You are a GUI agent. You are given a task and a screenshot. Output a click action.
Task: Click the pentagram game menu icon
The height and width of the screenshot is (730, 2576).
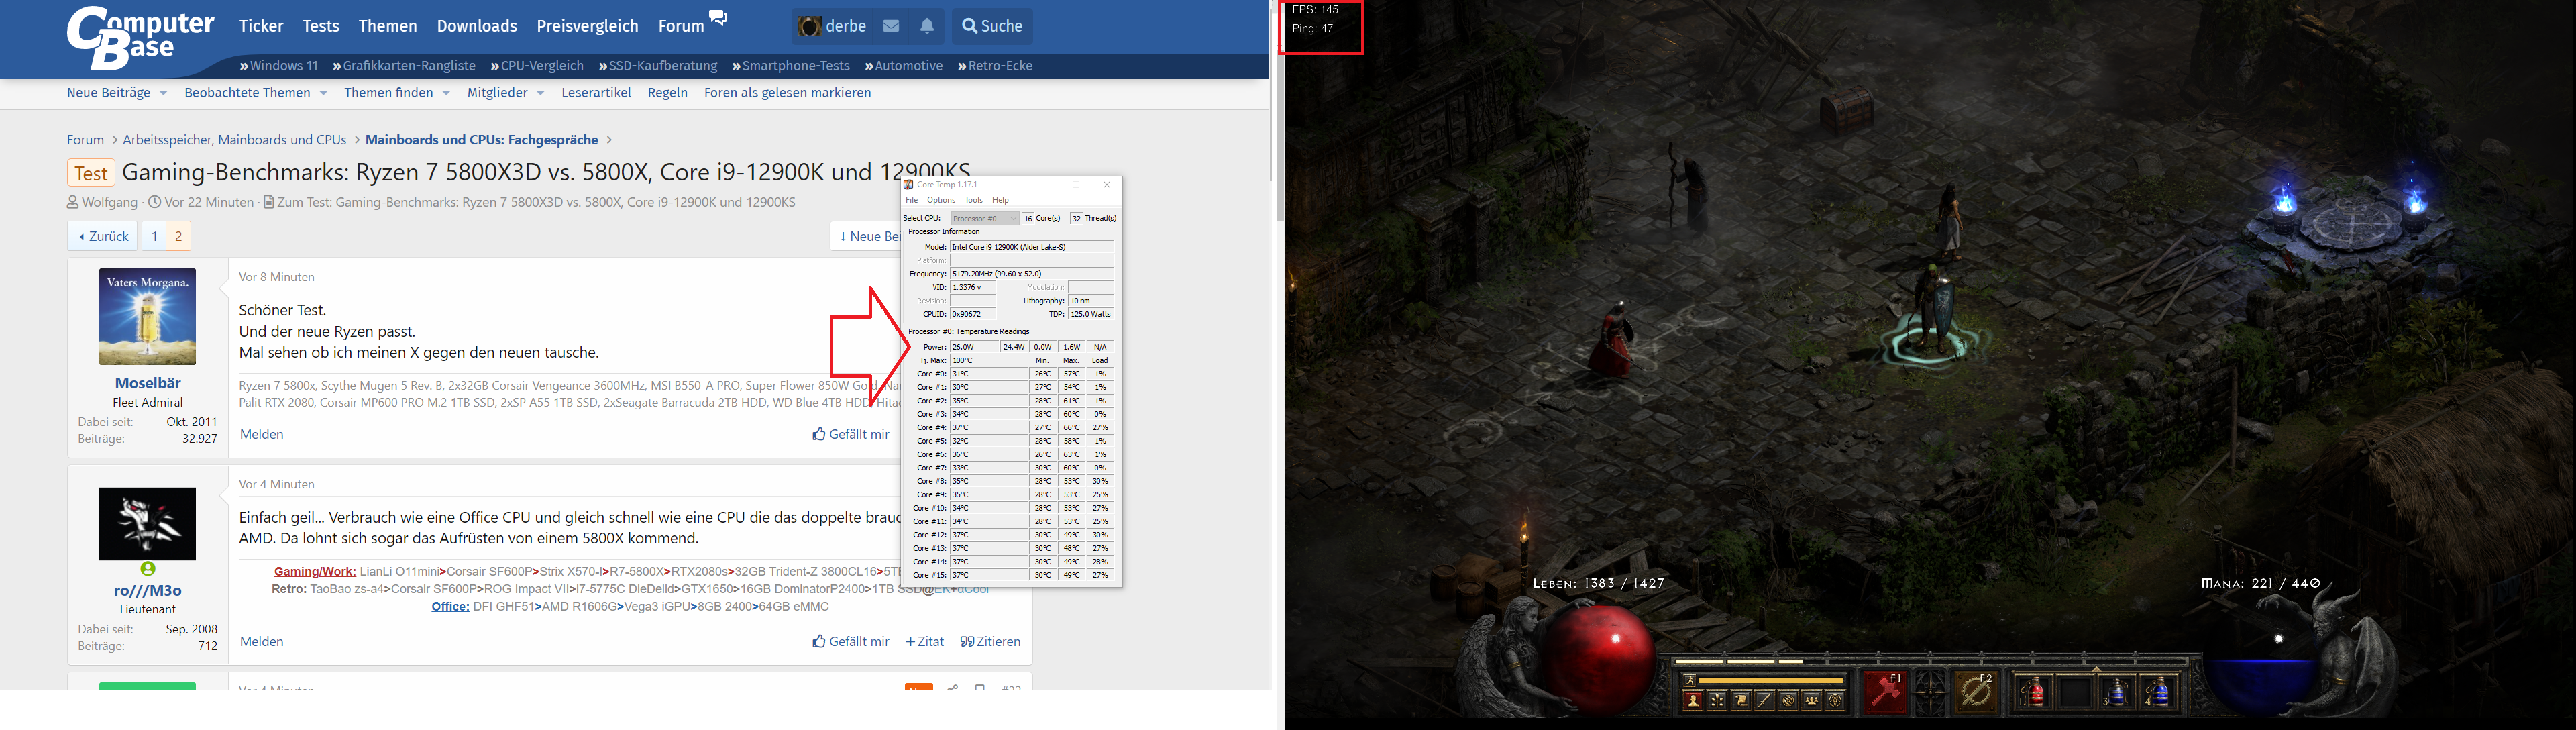(x=1835, y=701)
